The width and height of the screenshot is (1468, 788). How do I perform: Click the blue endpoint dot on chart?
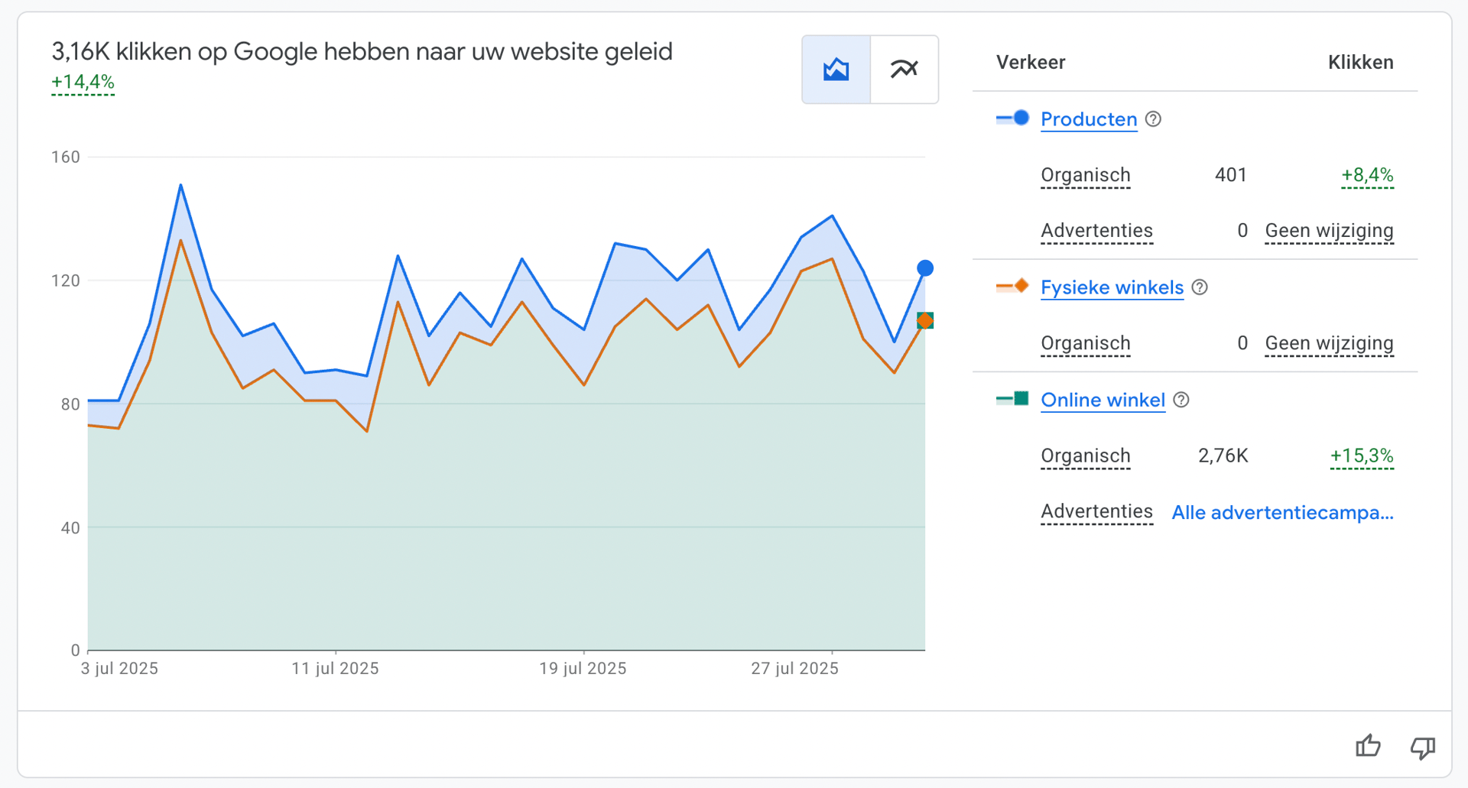(925, 268)
